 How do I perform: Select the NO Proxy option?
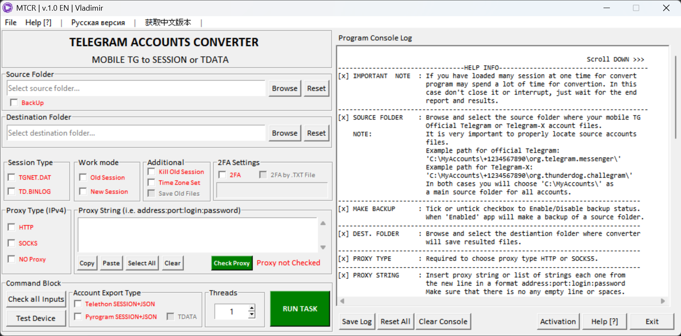(11, 259)
